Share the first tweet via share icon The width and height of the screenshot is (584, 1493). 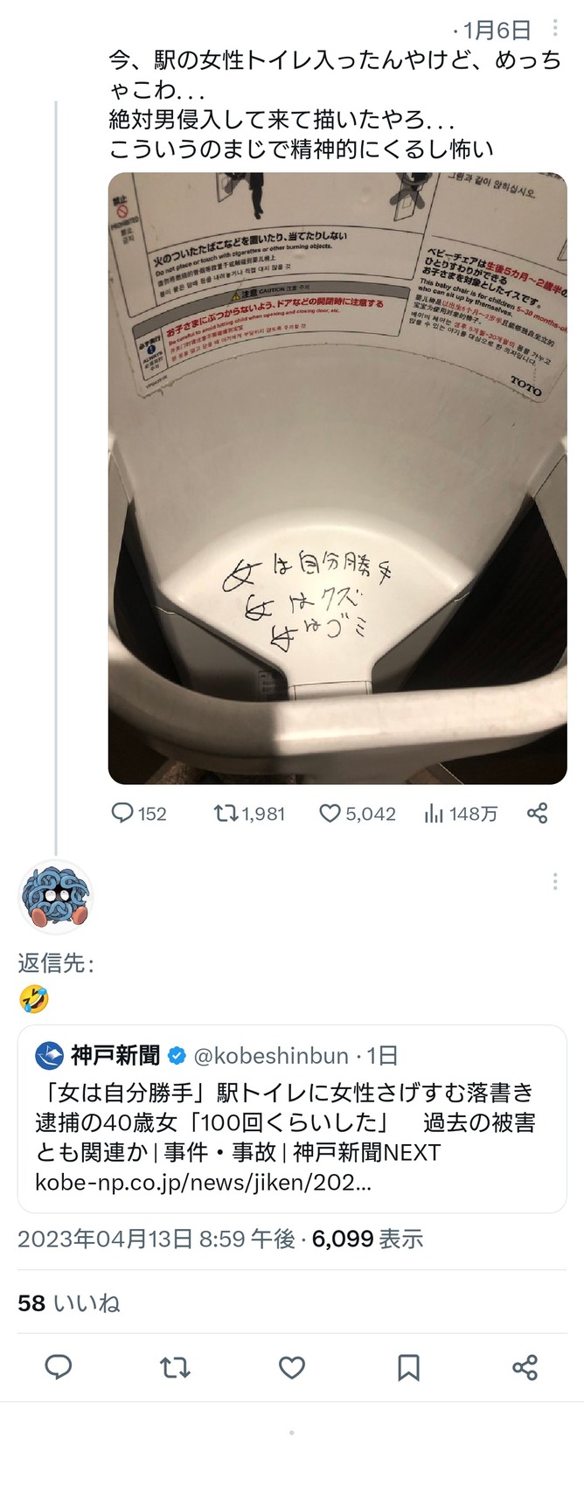(x=537, y=814)
